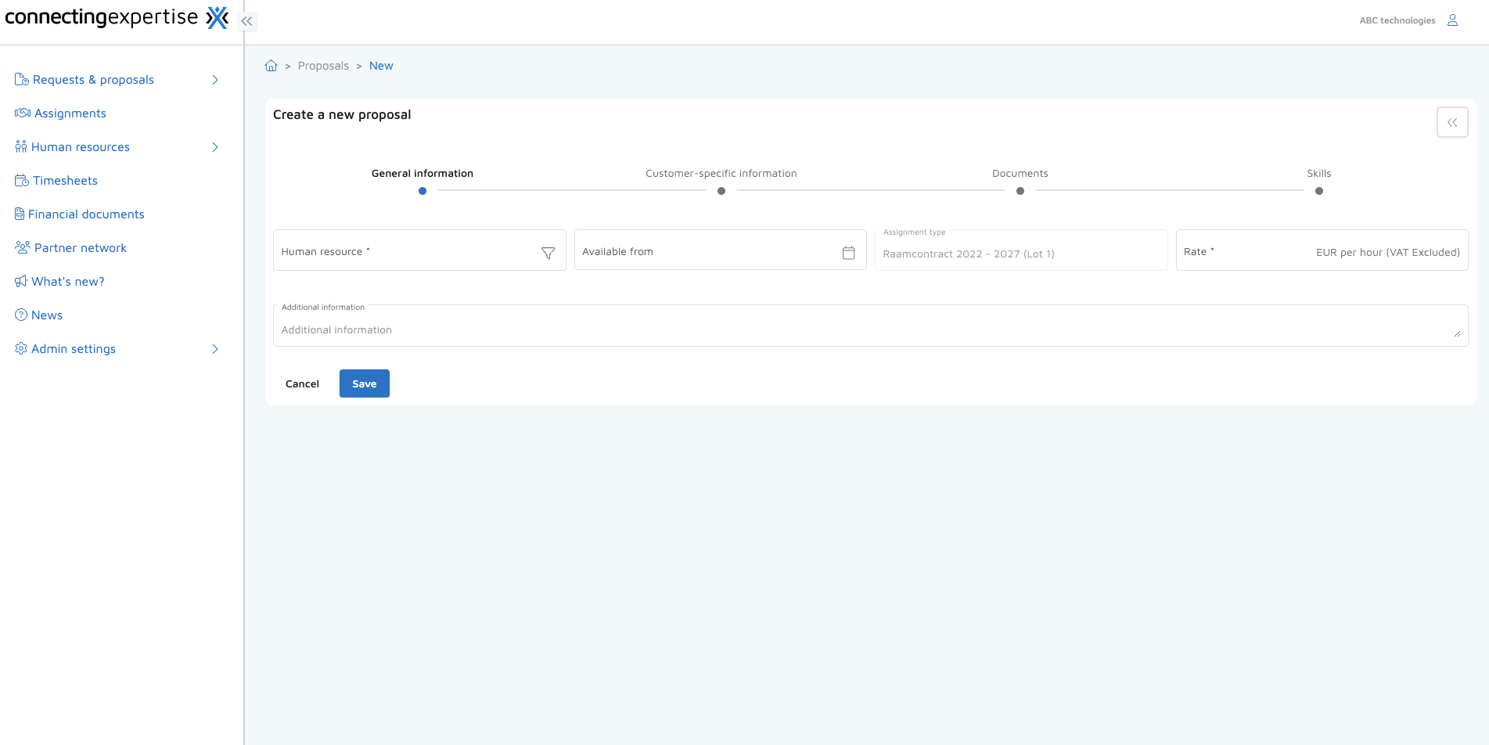Click the user profile icon

1452,20
